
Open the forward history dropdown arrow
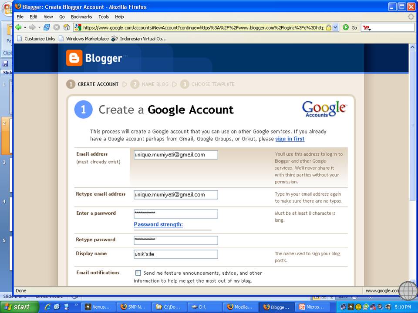(39, 27)
